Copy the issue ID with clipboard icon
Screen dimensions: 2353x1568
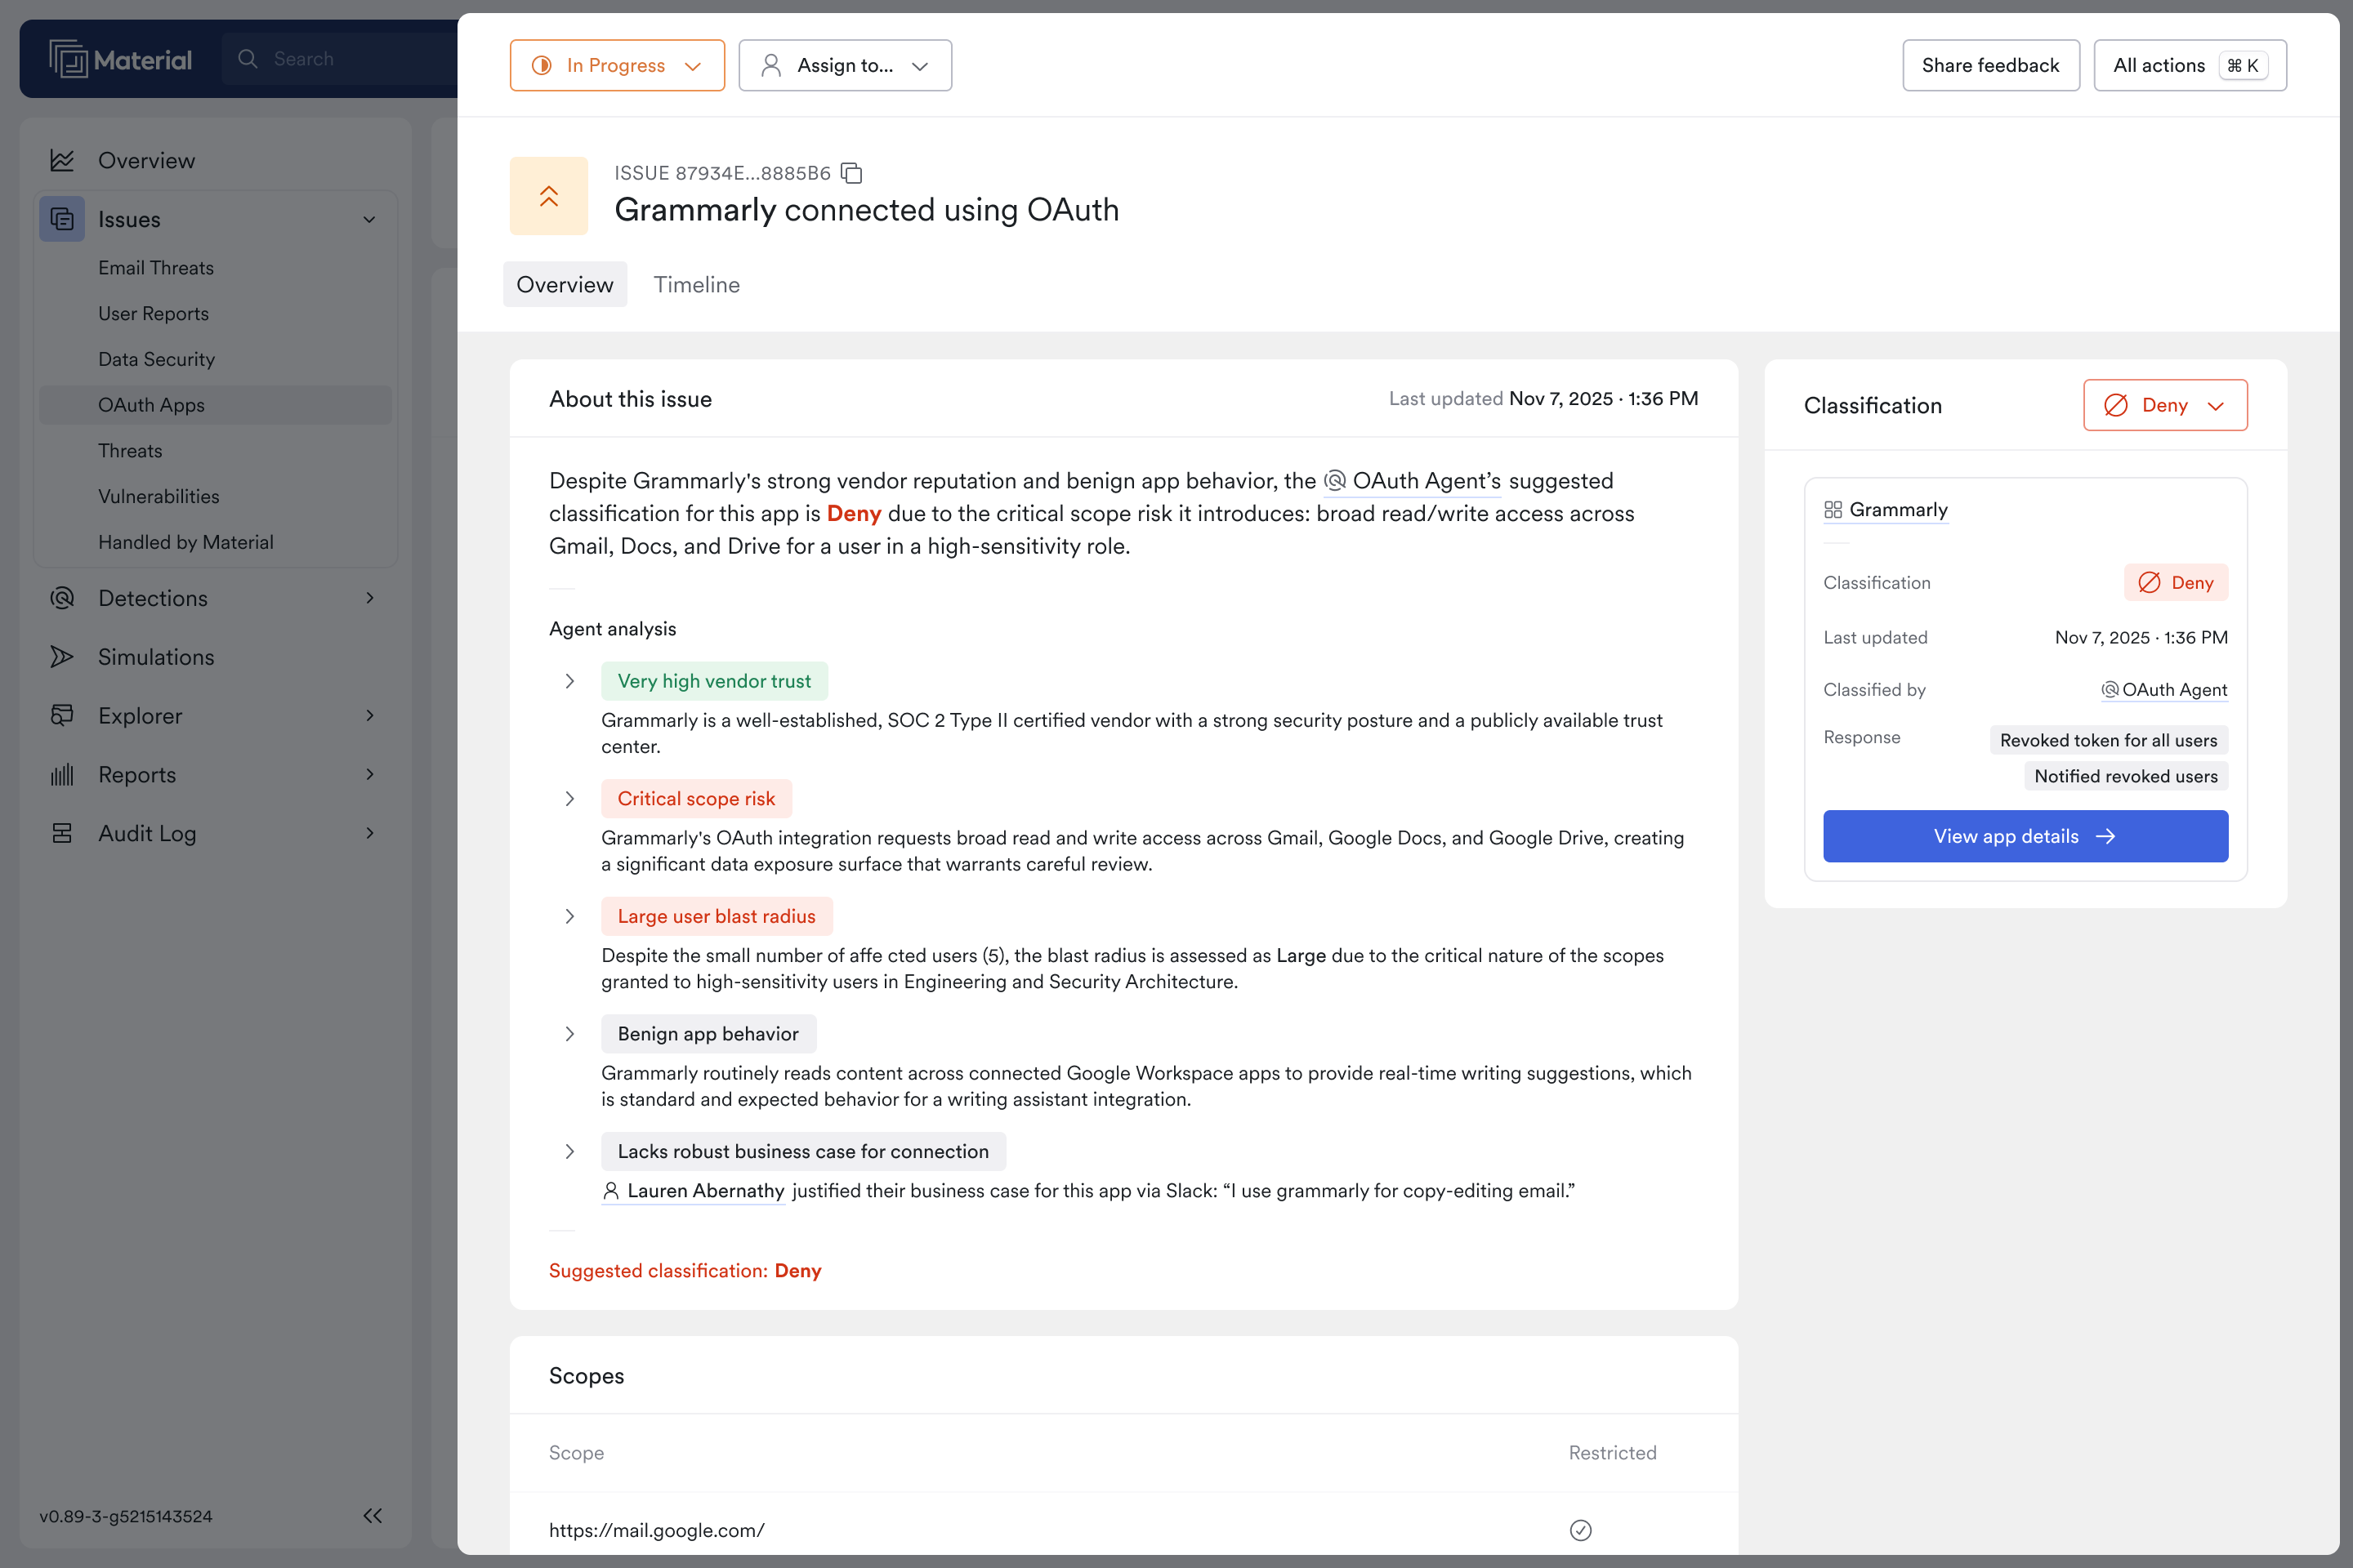(851, 173)
